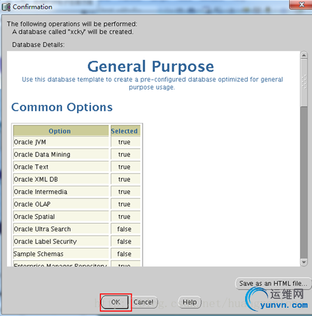The height and width of the screenshot is (316, 312).
Task: Select the Oracle XML DB row
Action: [x=77, y=179]
